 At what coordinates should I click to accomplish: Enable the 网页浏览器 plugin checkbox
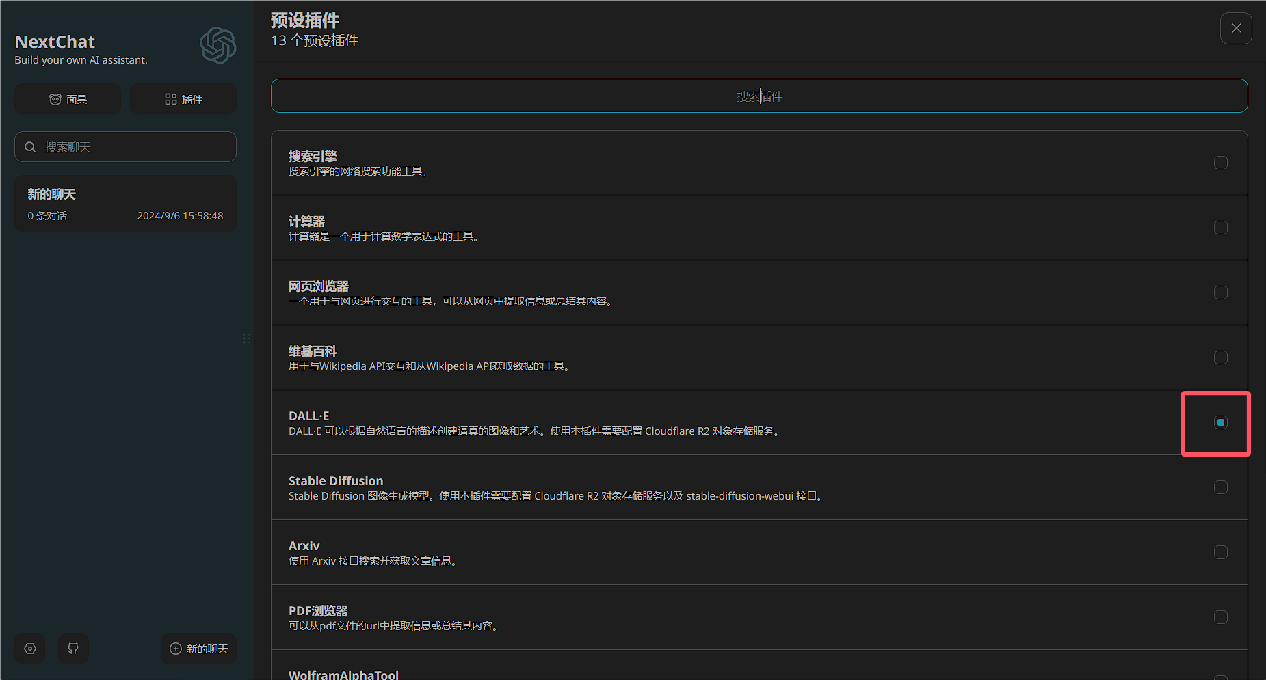pos(1221,293)
